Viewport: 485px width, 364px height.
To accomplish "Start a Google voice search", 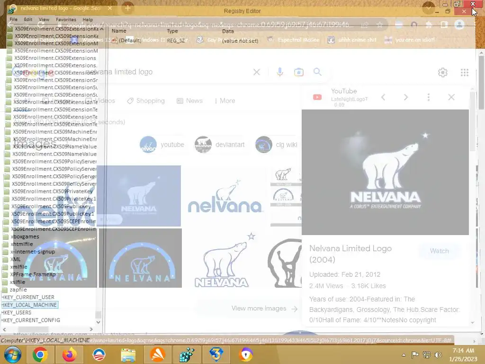I will tap(280, 72).
